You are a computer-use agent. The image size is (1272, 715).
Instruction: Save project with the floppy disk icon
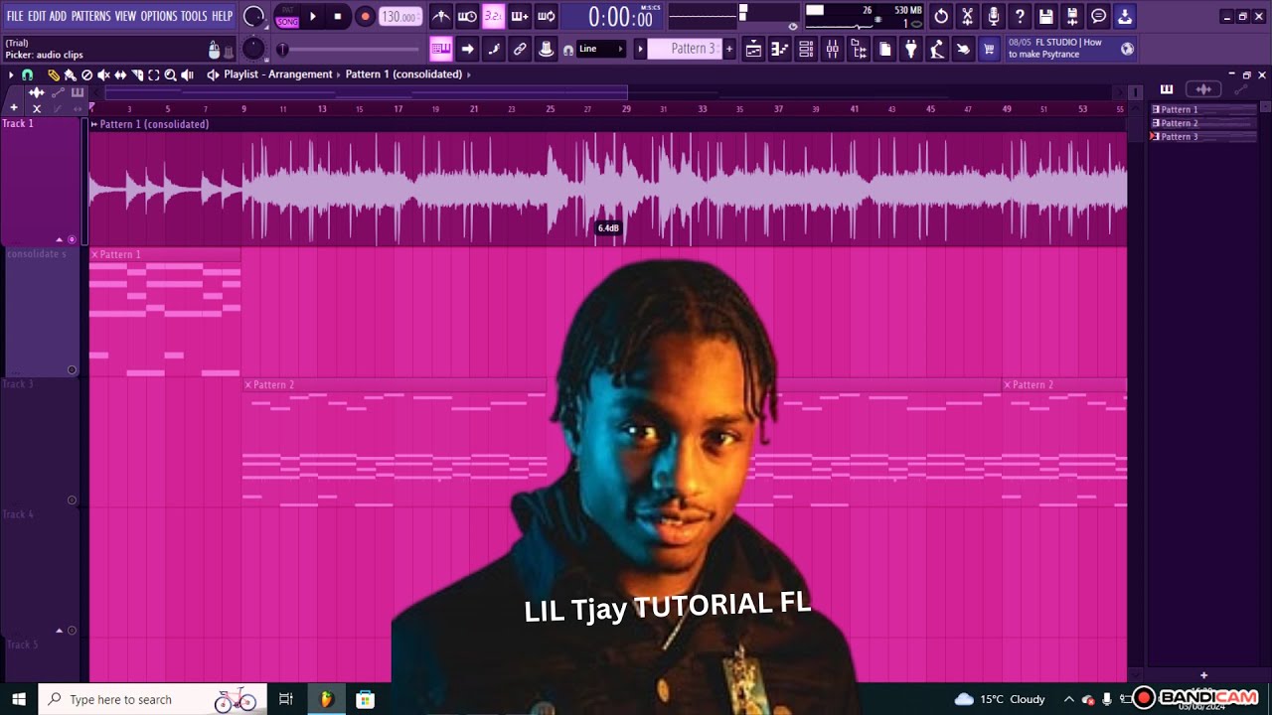click(x=1045, y=17)
